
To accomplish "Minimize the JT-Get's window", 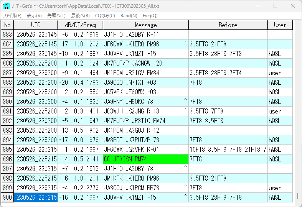I will tap(258, 6).
